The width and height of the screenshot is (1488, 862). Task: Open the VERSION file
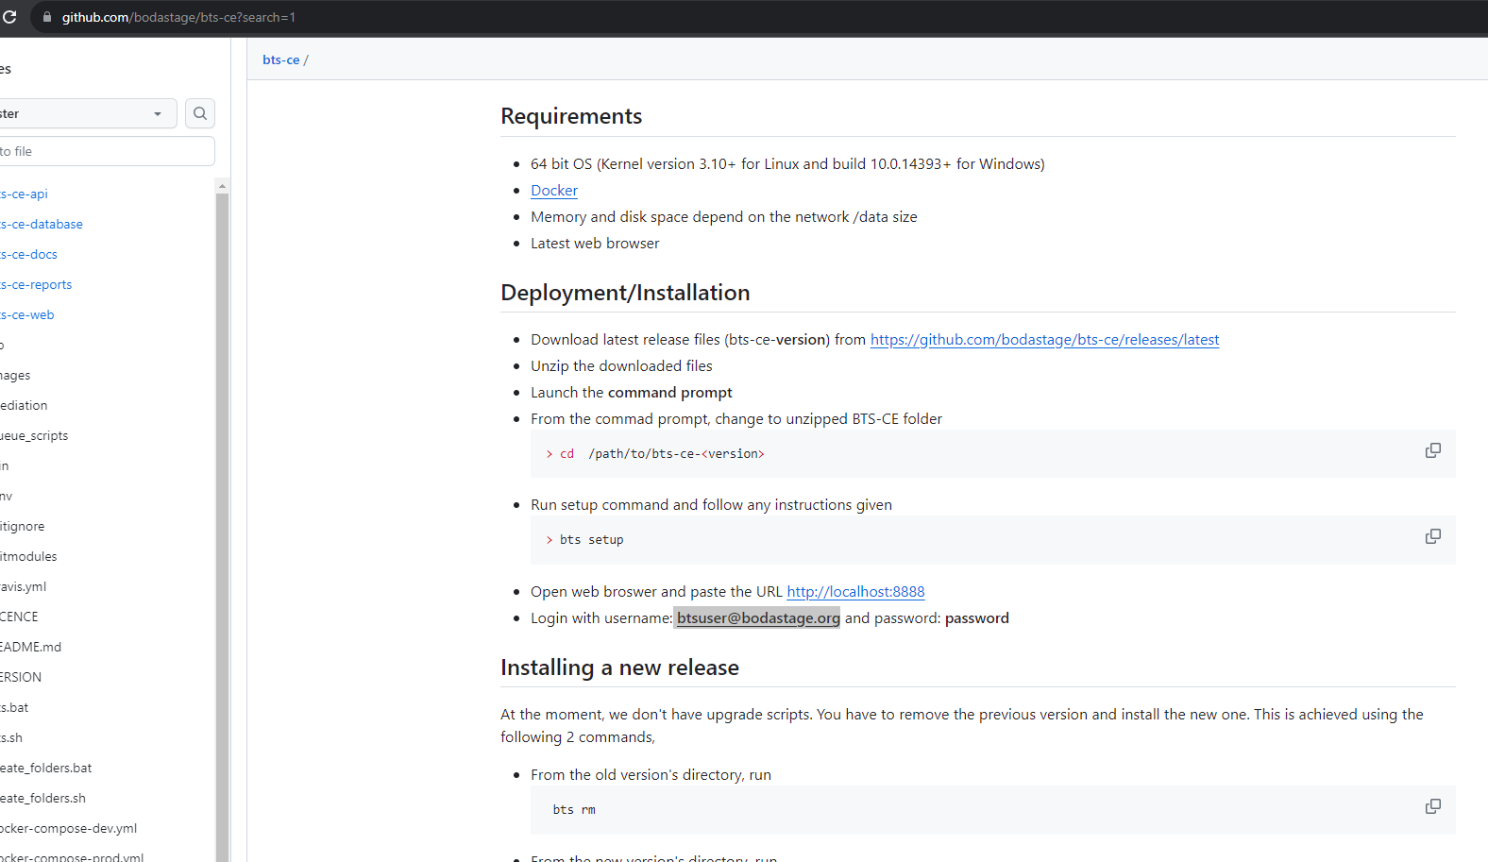coord(21,677)
